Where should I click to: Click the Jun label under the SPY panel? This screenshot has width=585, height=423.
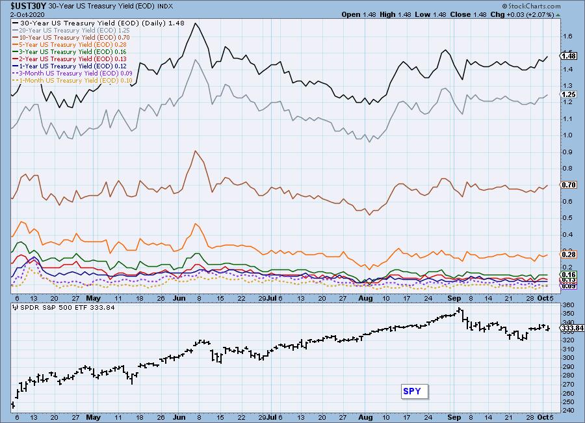pyautogui.click(x=179, y=417)
